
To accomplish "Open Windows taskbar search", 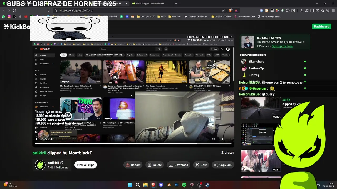I will [138, 185].
